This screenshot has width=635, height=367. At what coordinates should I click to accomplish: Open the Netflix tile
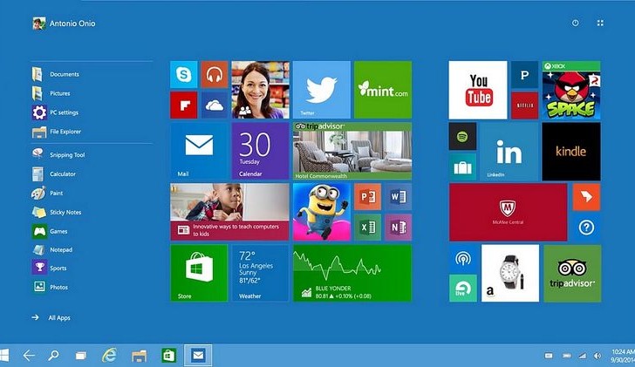(524, 105)
